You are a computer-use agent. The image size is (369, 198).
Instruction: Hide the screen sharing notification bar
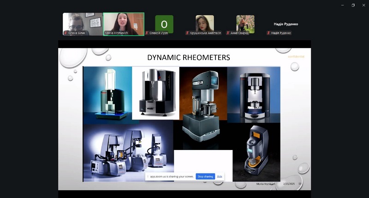click(x=220, y=176)
